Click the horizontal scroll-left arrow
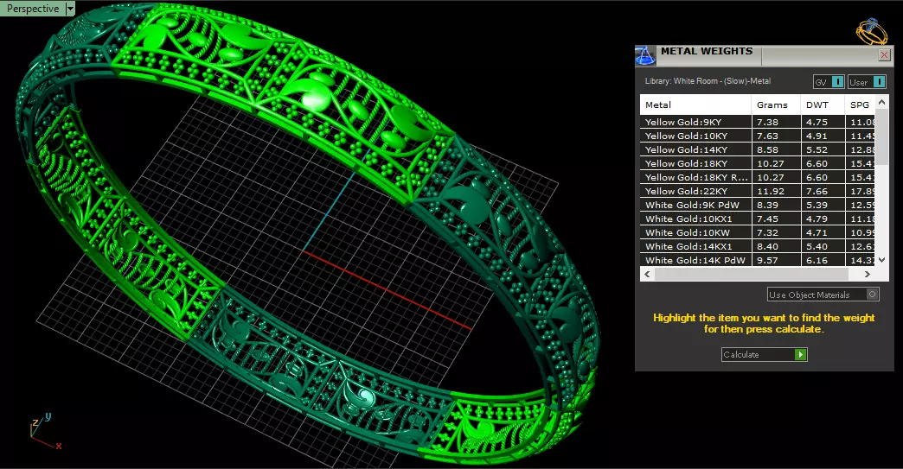 pyautogui.click(x=647, y=274)
